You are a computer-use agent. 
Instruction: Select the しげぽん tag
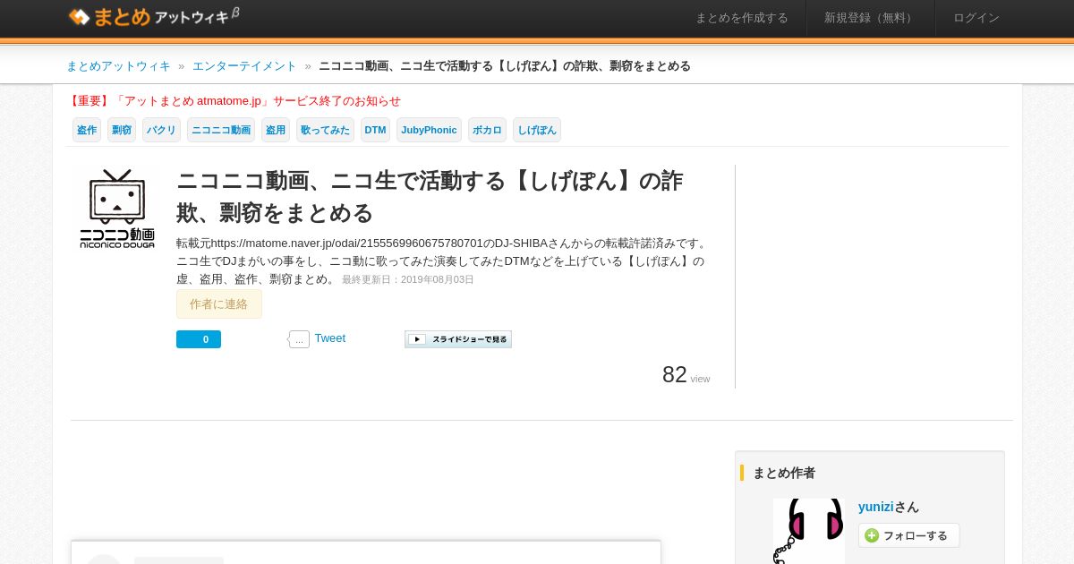(537, 130)
